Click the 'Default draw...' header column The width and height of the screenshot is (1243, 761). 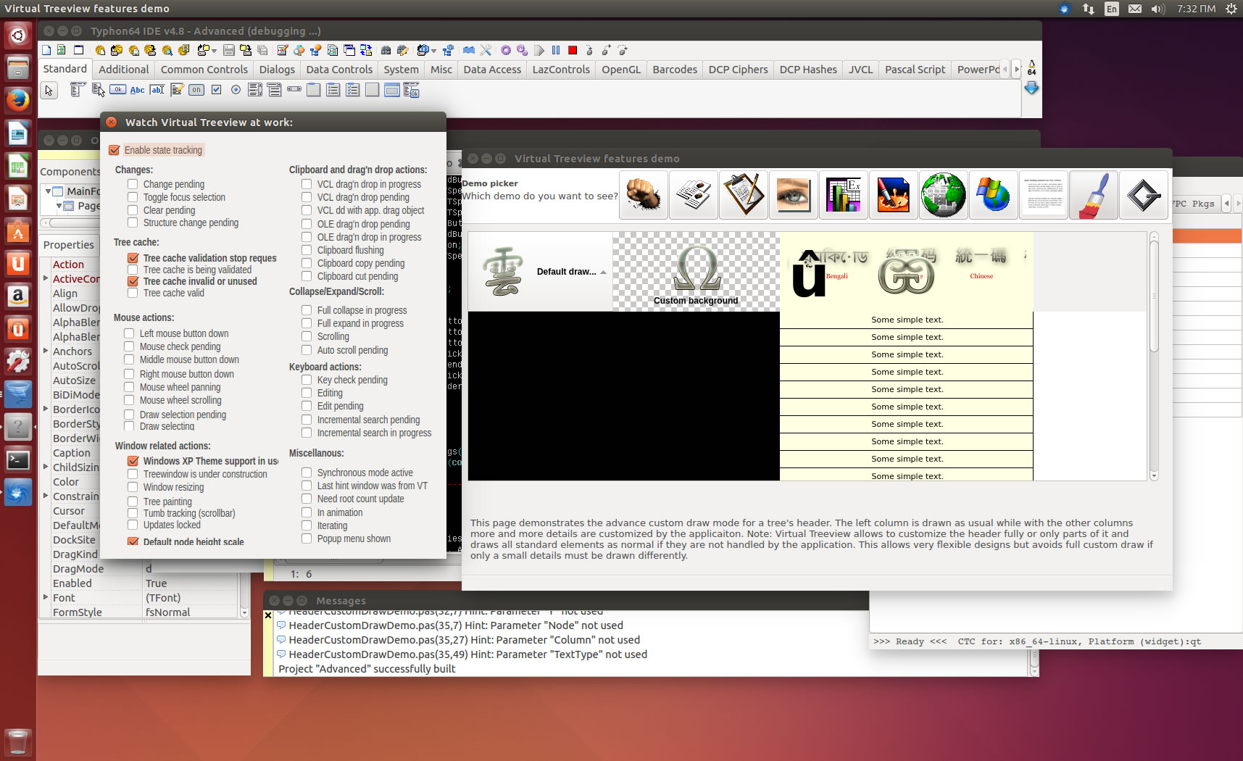pos(541,272)
